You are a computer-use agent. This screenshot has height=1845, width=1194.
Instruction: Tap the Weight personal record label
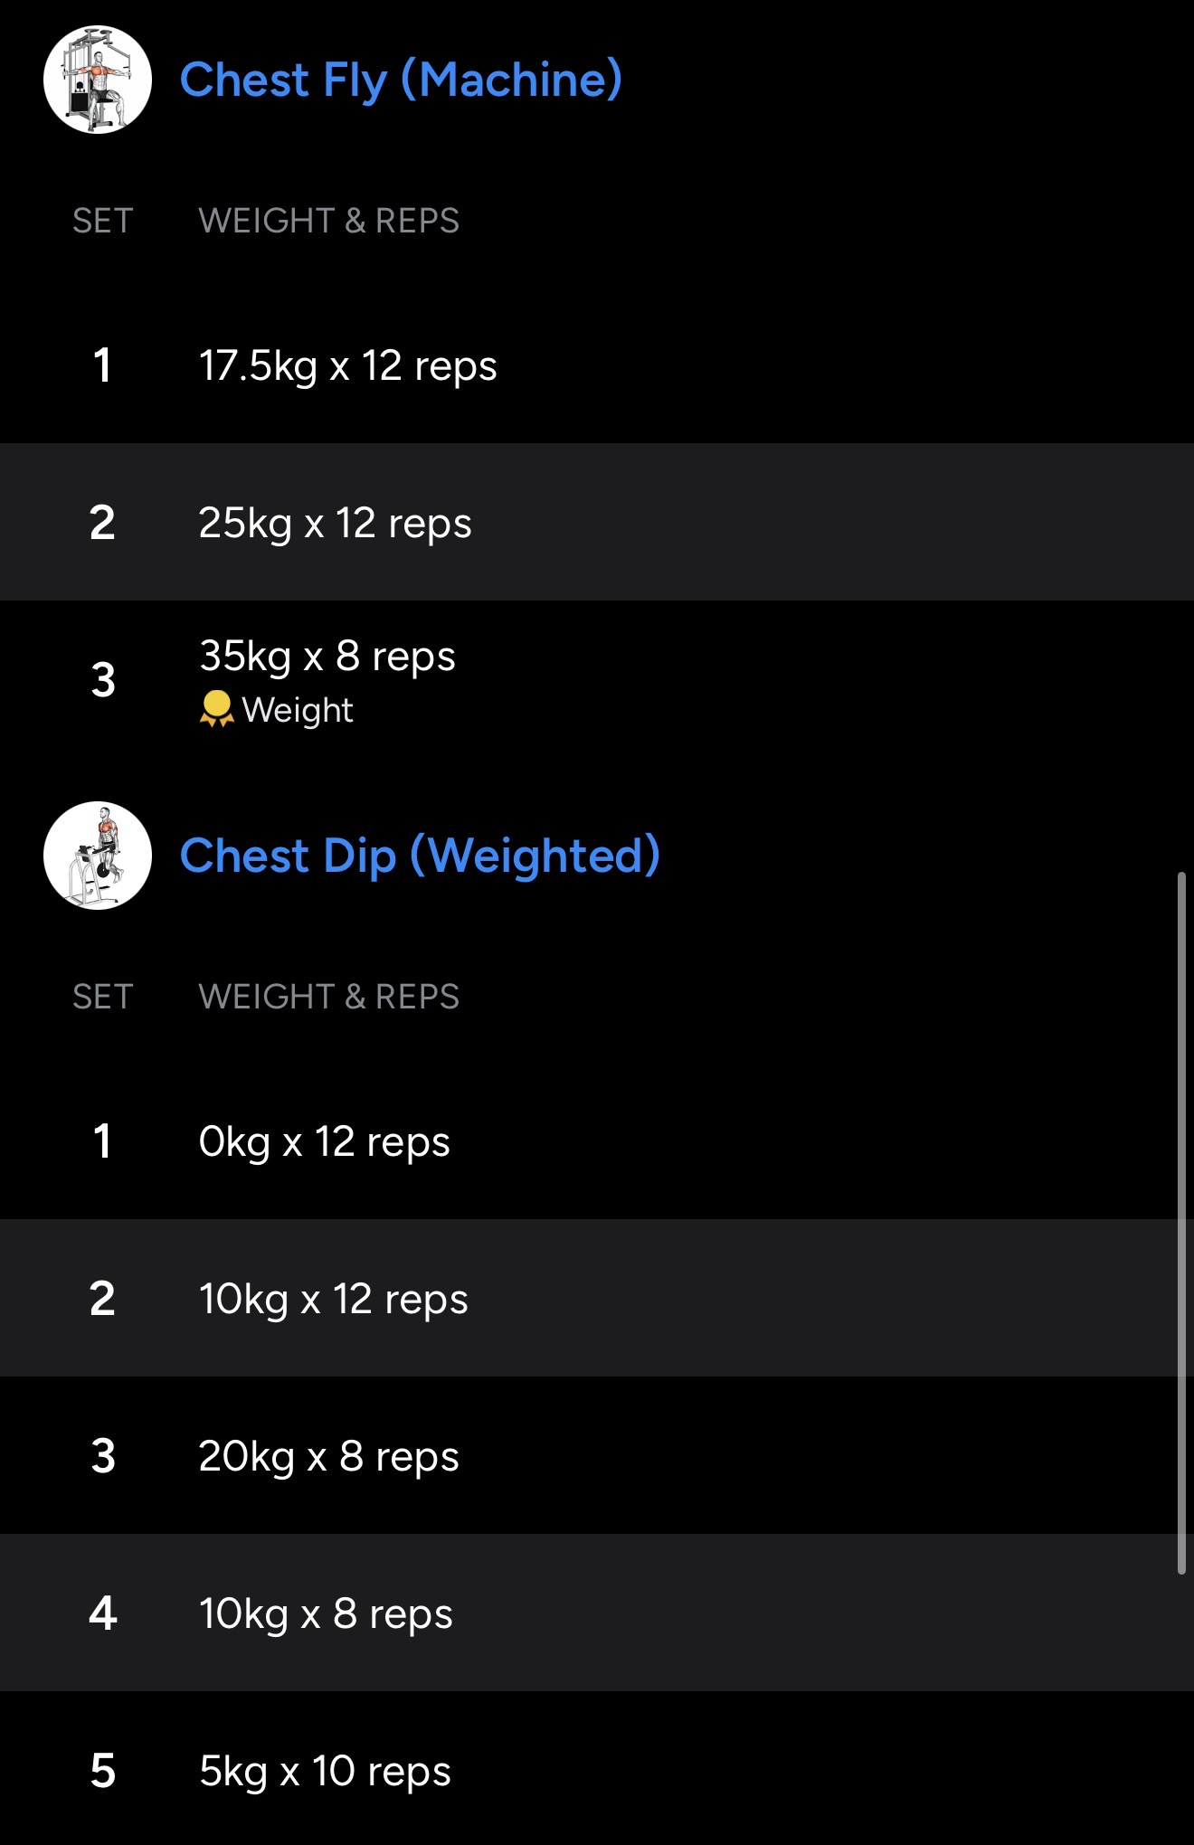[298, 711]
